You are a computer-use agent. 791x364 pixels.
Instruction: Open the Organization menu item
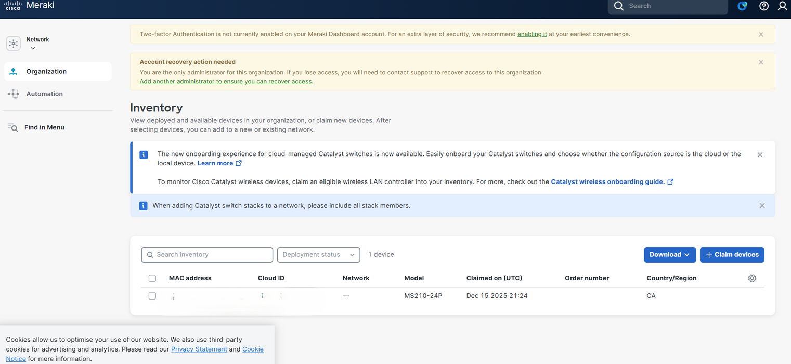(46, 72)
